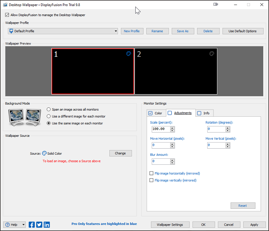Increase the Move Vertical pixels spinner
Screen dimensions: 269x231
coord(228,144)
